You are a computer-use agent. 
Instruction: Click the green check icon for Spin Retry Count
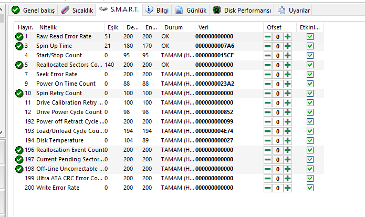(x=19, y=94)
